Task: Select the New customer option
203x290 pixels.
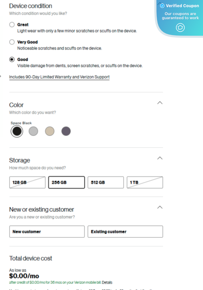Action: coord(47,231)
